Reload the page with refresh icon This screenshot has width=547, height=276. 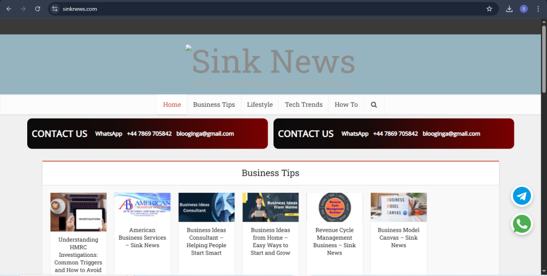(x=37, y=9)
